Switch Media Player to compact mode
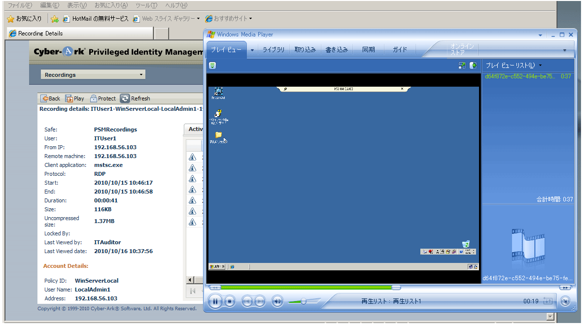This screenshot has height=324, width=582. 565,301
